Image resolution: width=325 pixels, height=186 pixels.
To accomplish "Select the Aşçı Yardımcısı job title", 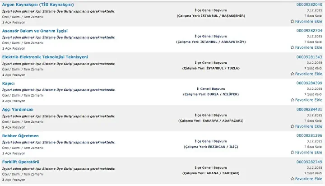I will pos(18,109).
